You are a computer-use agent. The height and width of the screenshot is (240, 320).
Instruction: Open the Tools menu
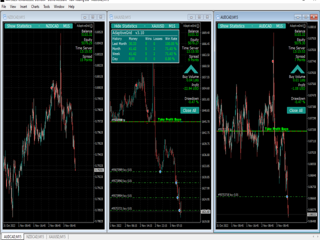coord(46,7)
